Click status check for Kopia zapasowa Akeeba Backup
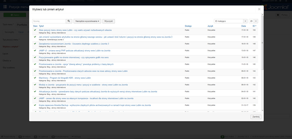This screenshot has width=292, height=139. click(35, 105)
